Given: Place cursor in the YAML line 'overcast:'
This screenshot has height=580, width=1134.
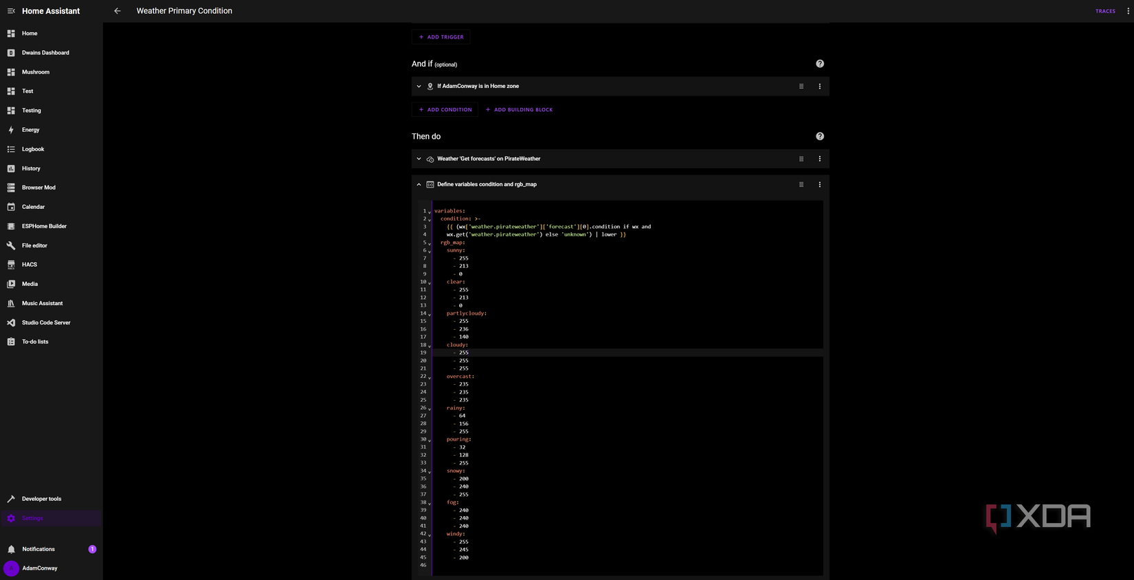Looking at the screenshot, I should pos(460,377).
